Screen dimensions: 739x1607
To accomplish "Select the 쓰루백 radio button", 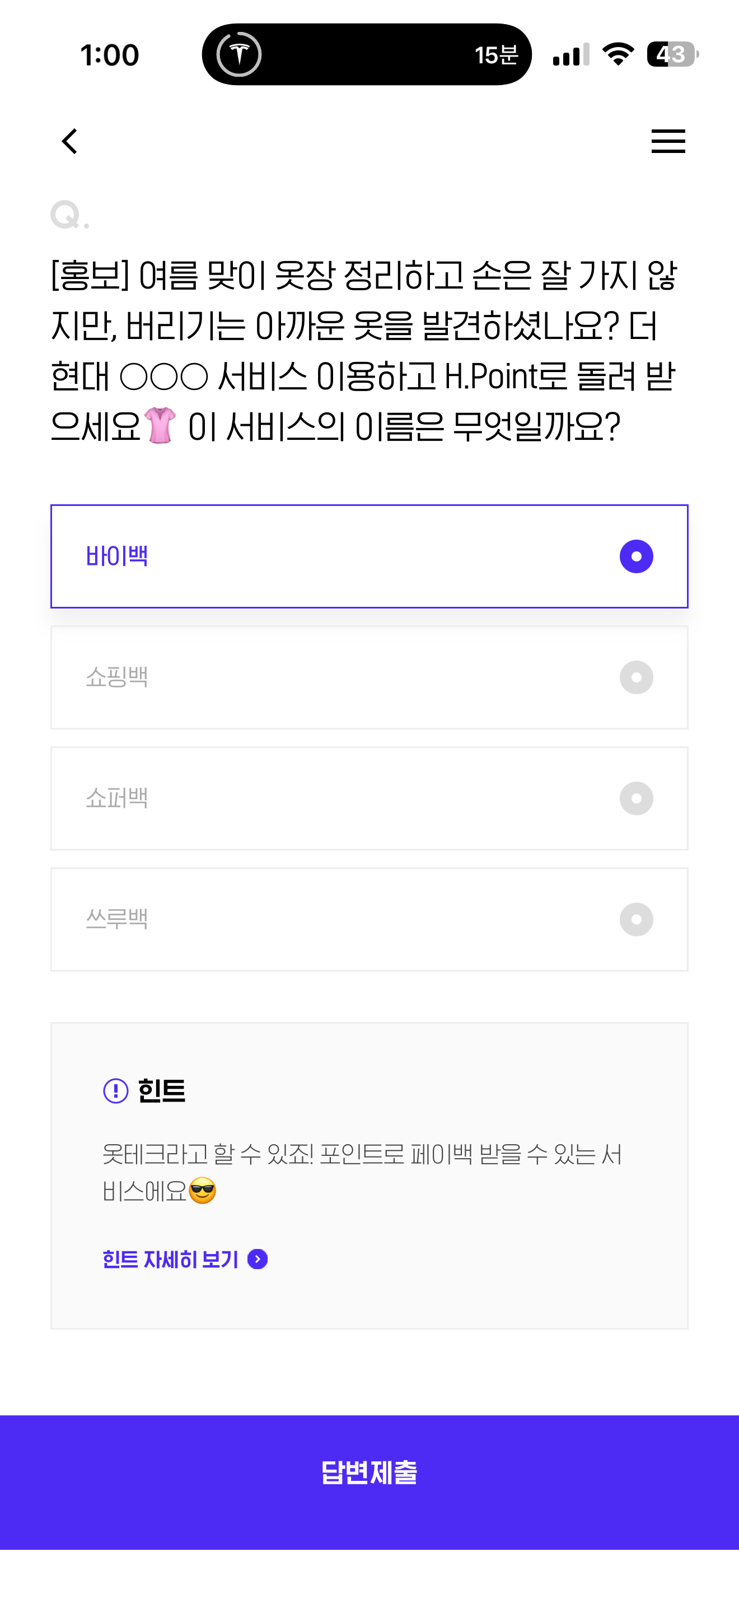I will (636, 919).
